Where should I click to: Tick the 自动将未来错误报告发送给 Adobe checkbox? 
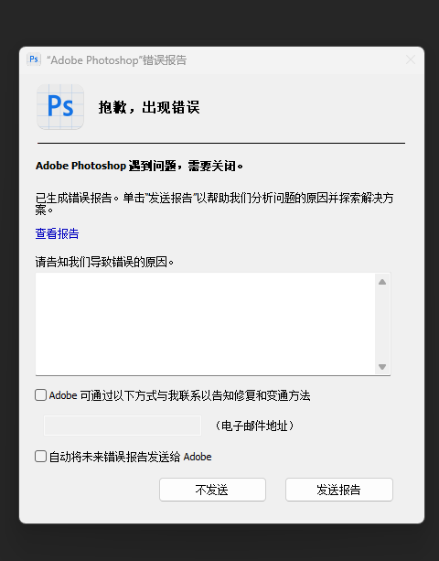[41, 457]
